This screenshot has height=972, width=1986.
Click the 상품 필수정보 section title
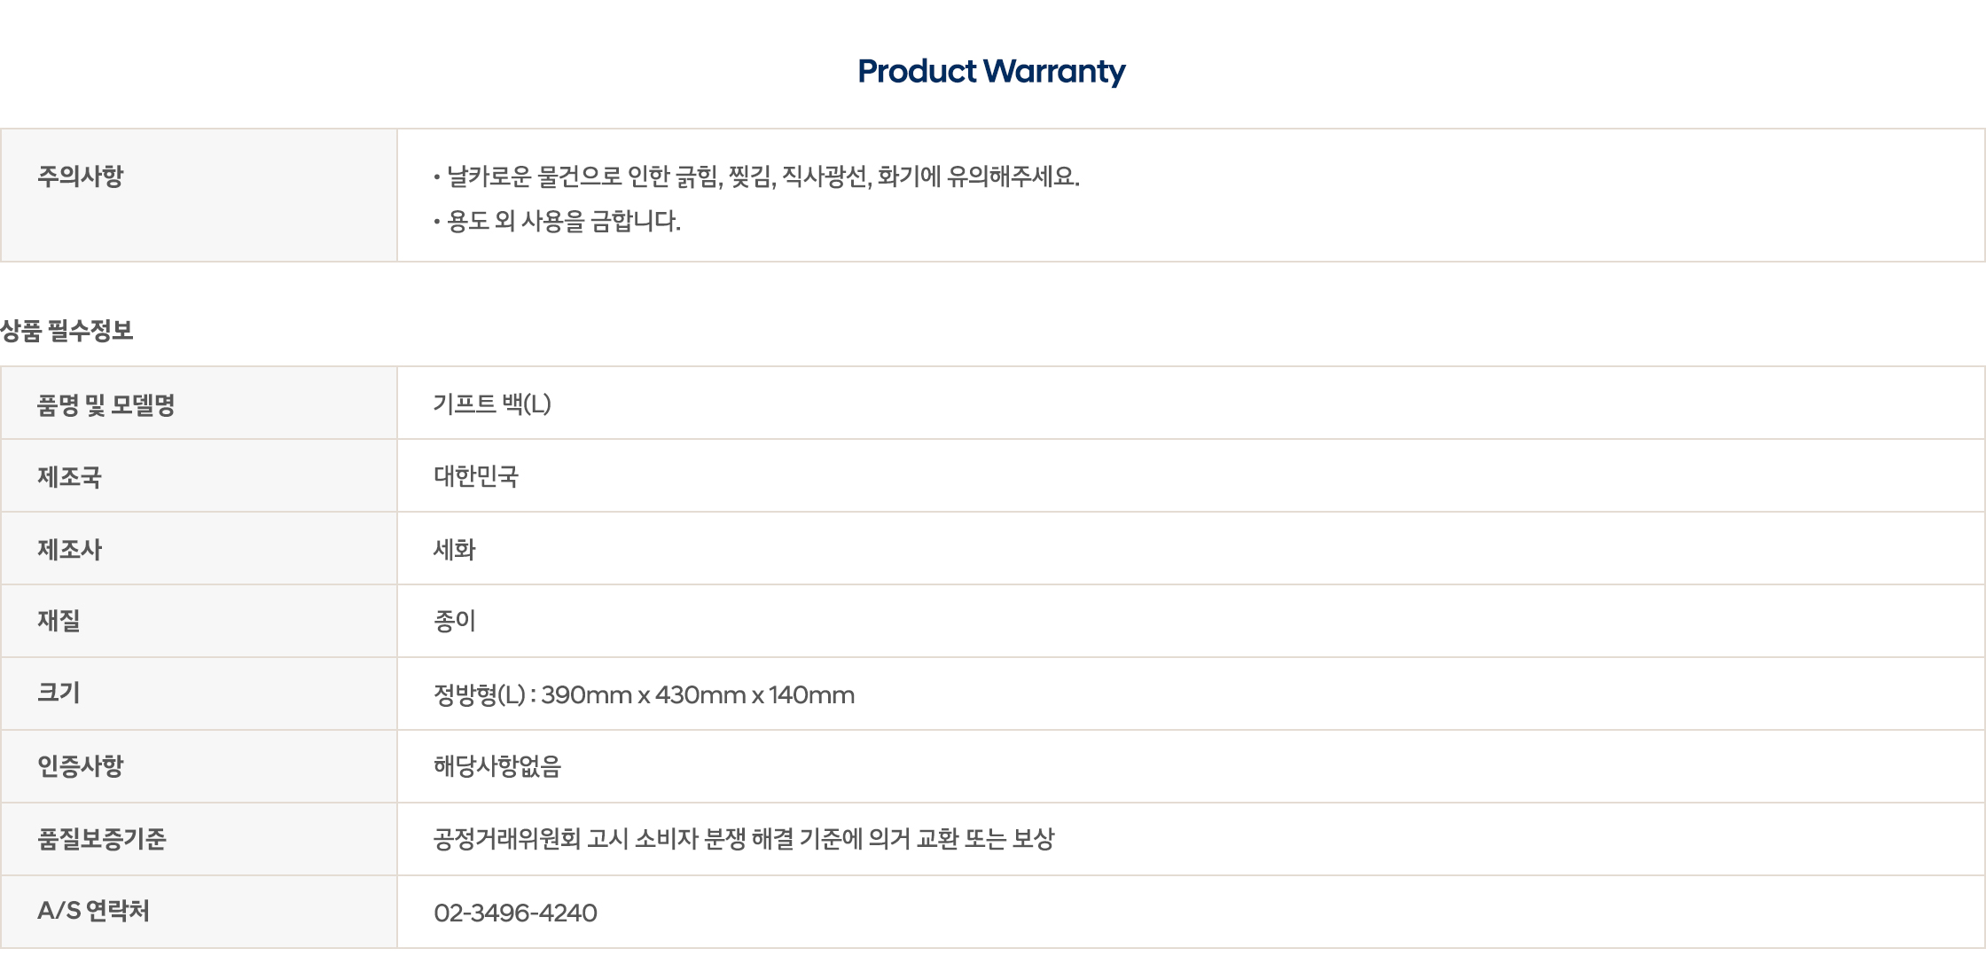point(66,331)
